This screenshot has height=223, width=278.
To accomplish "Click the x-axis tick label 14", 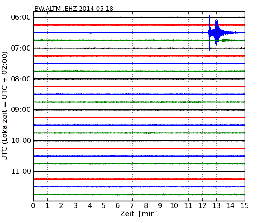I will coord(231,205).
